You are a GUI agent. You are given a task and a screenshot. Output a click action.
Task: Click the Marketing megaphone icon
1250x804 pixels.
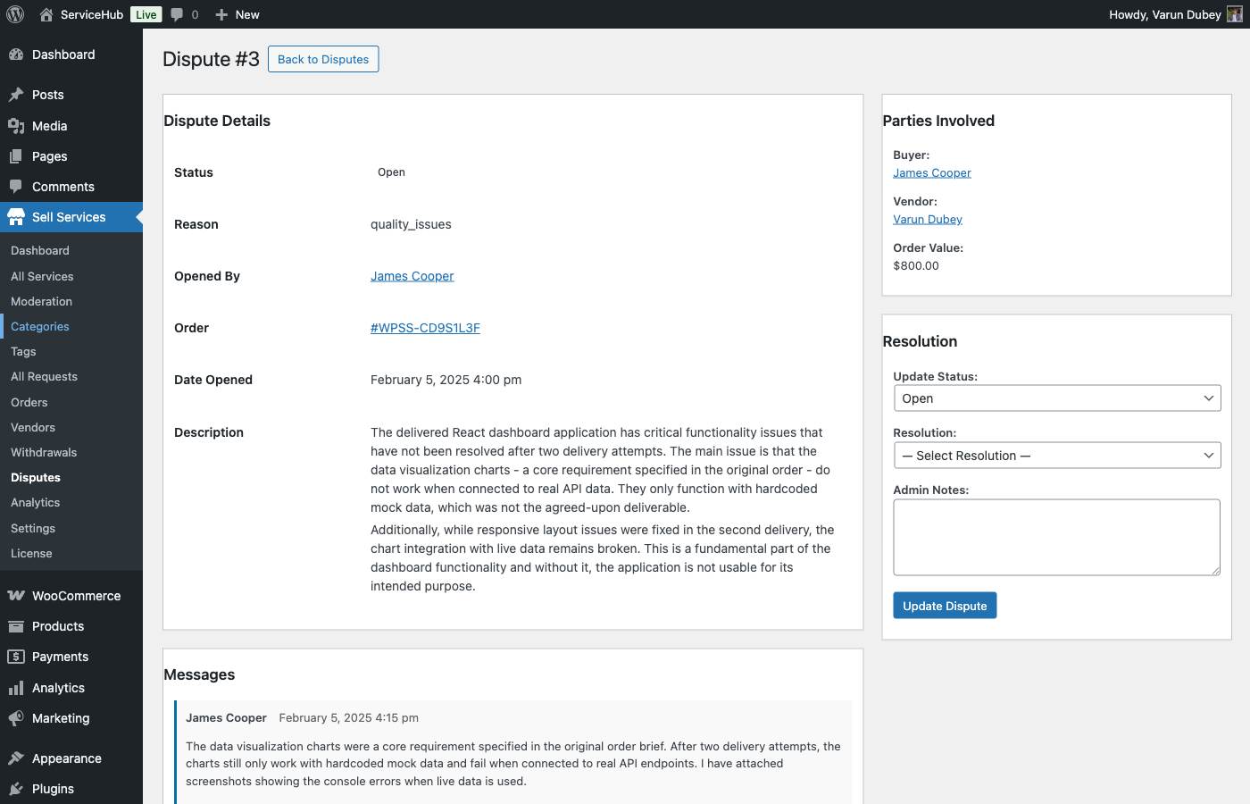(16, 718)
